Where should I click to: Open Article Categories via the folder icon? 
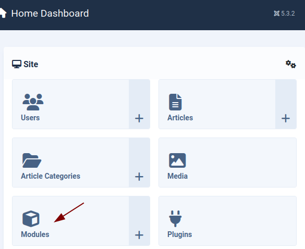[32, 160]
